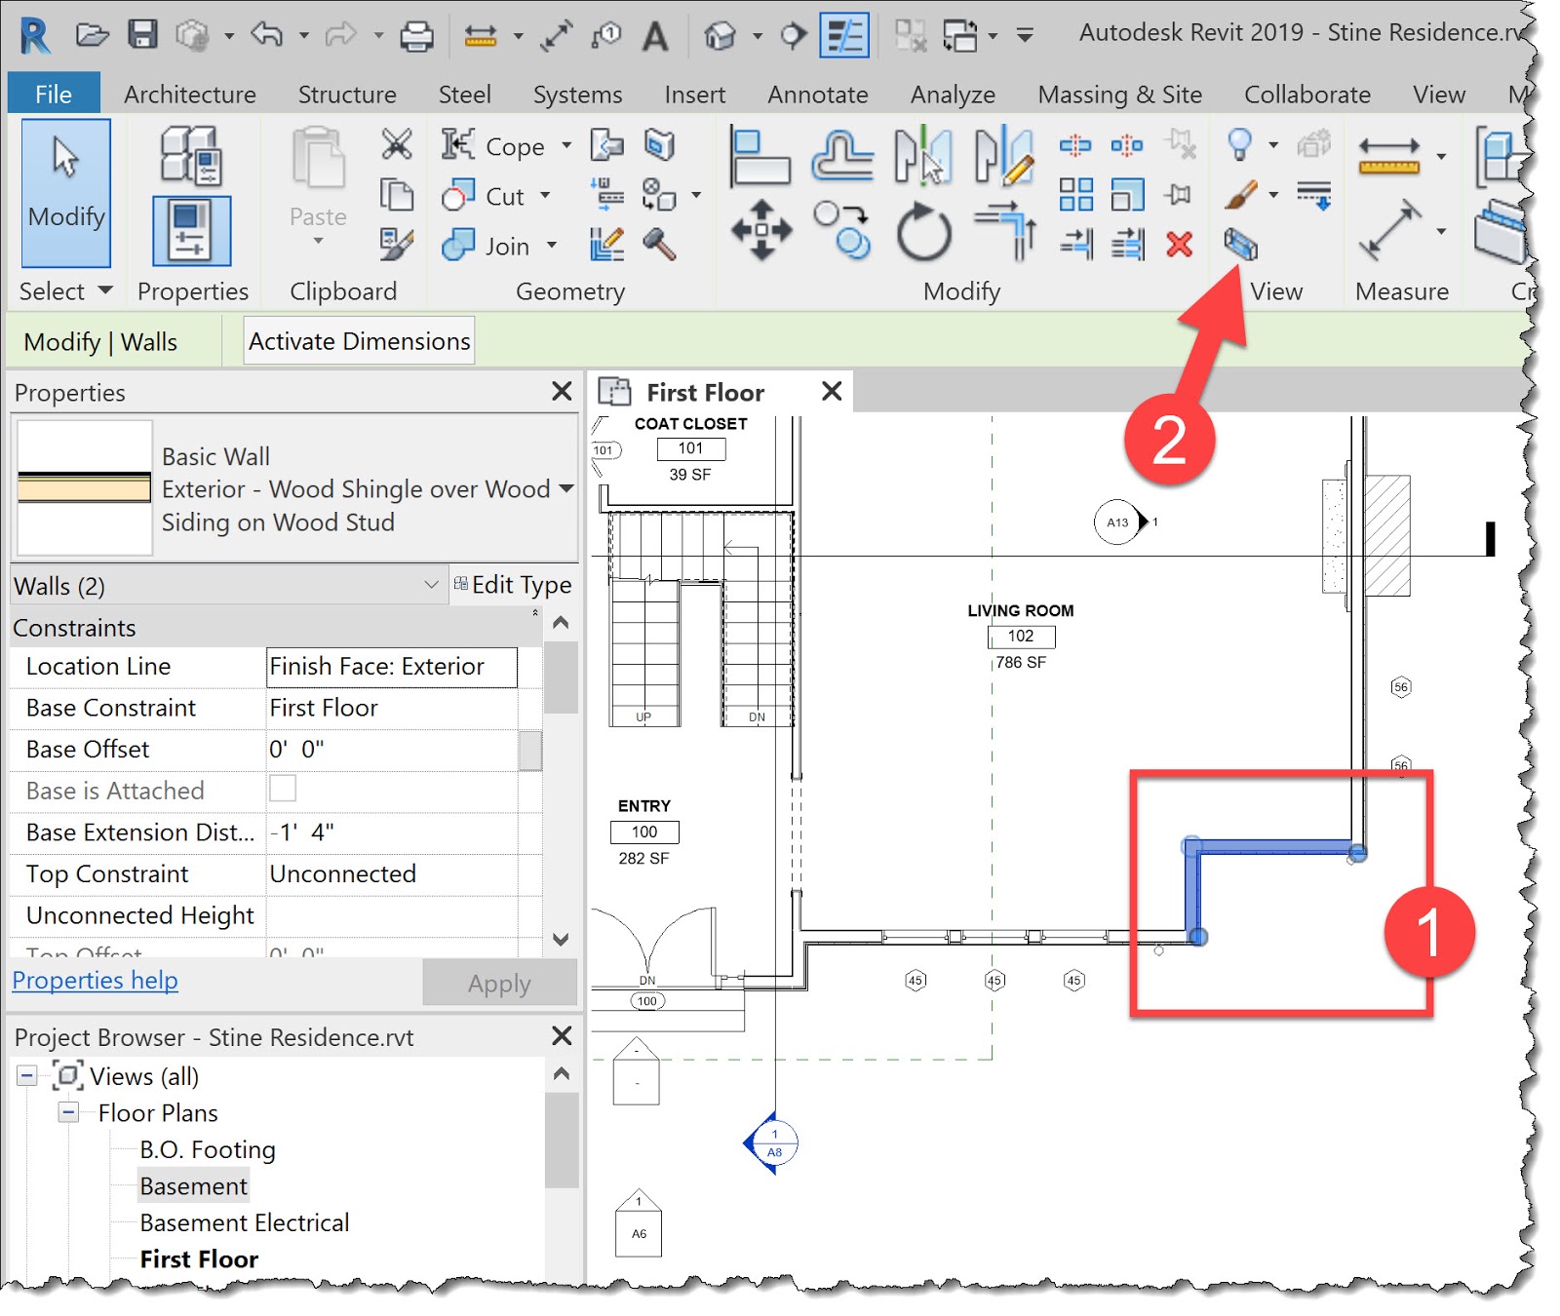Click the Open folder icon in quick access

click(92, 36)
